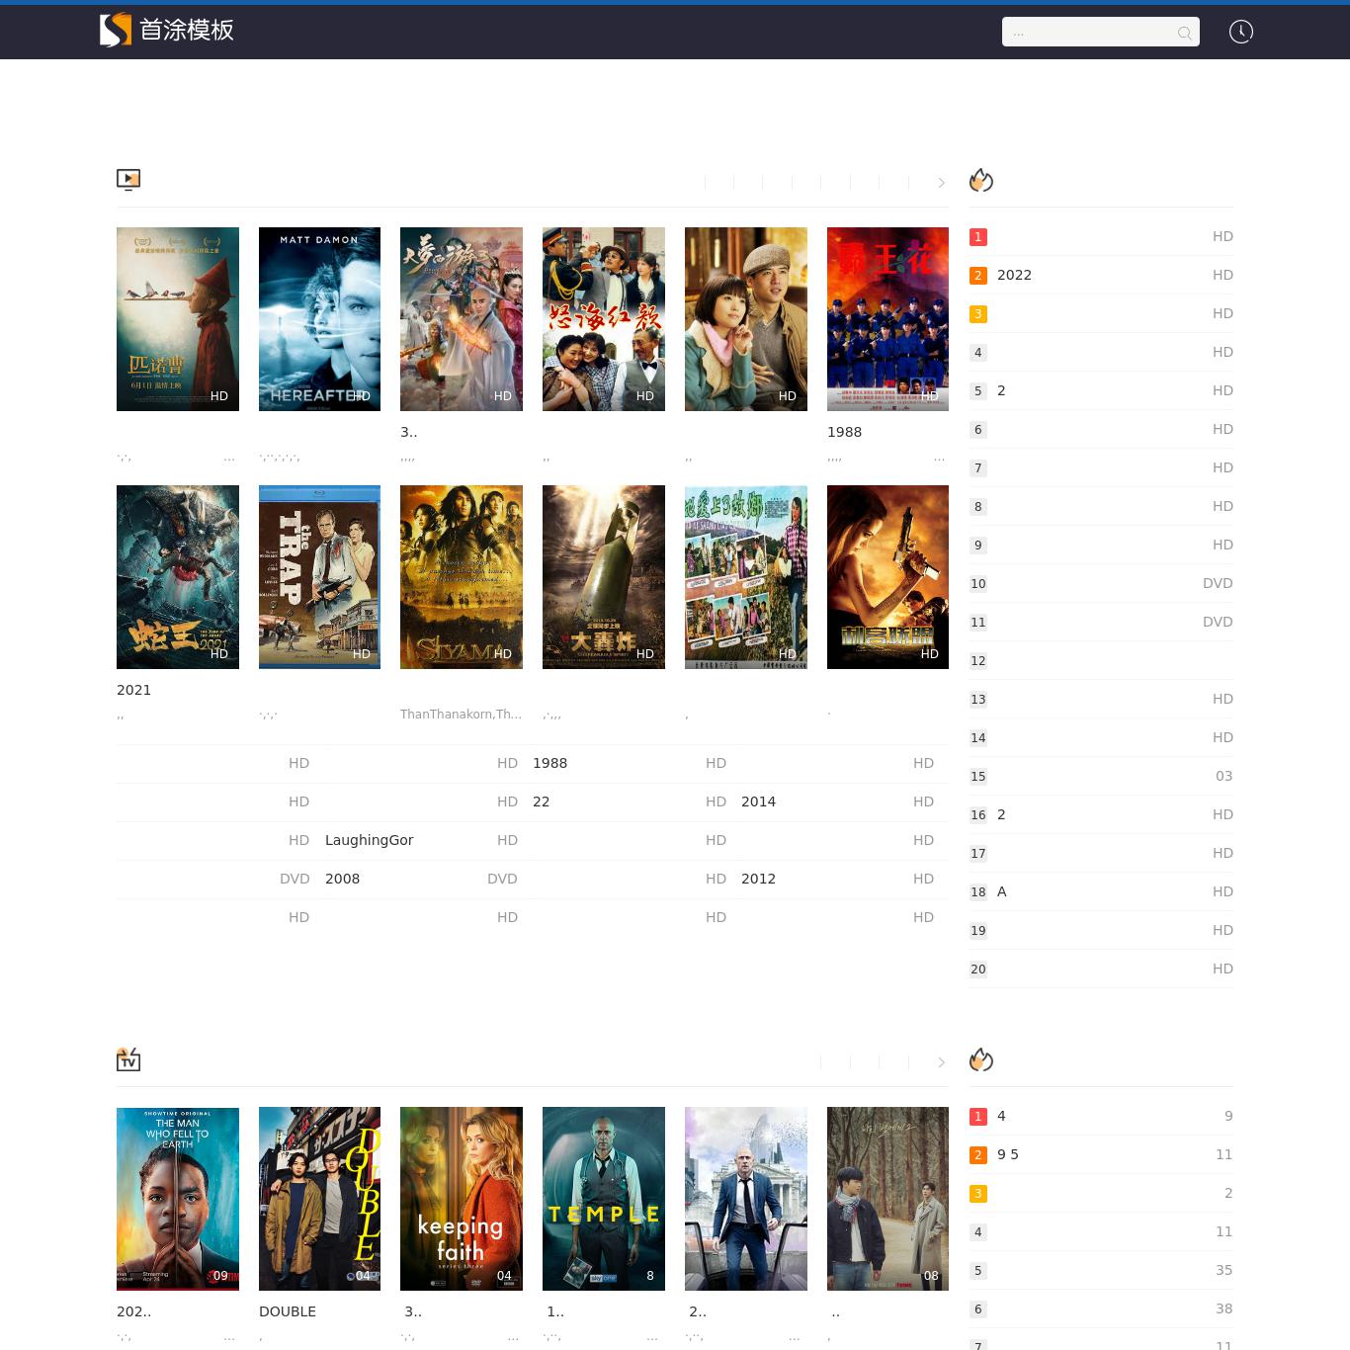Select TV ranking item 2 titled '9 5'
The width and height of the screenshot is (1350, 1350).
1101,1154
